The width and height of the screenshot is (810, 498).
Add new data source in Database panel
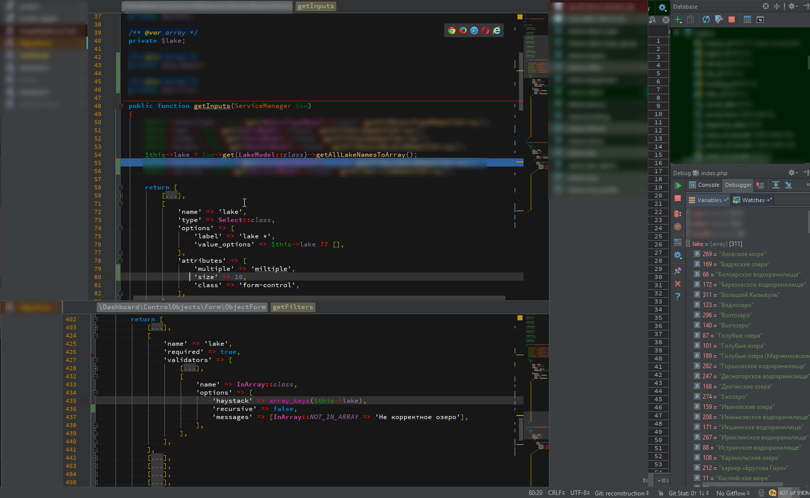[x=678, y=19]
